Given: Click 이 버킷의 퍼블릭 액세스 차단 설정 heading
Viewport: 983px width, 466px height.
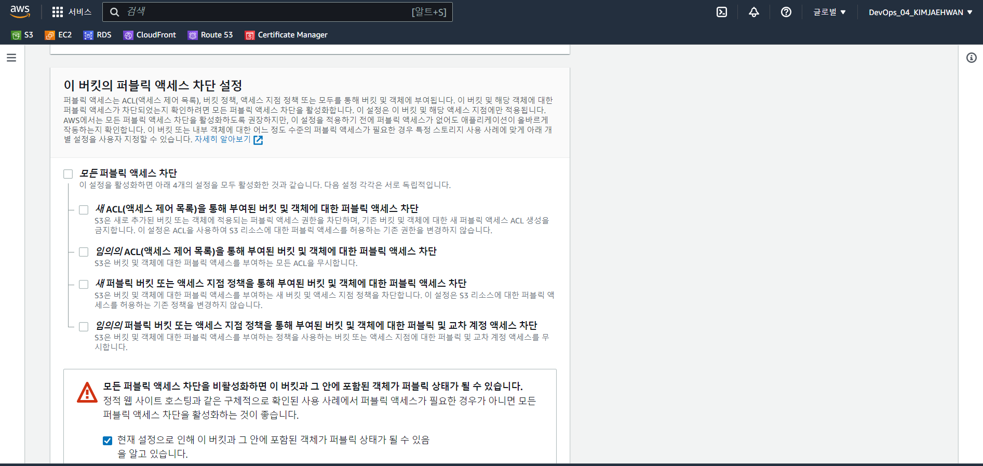Looking at the screenshot, I should click(x=153, y=85).
